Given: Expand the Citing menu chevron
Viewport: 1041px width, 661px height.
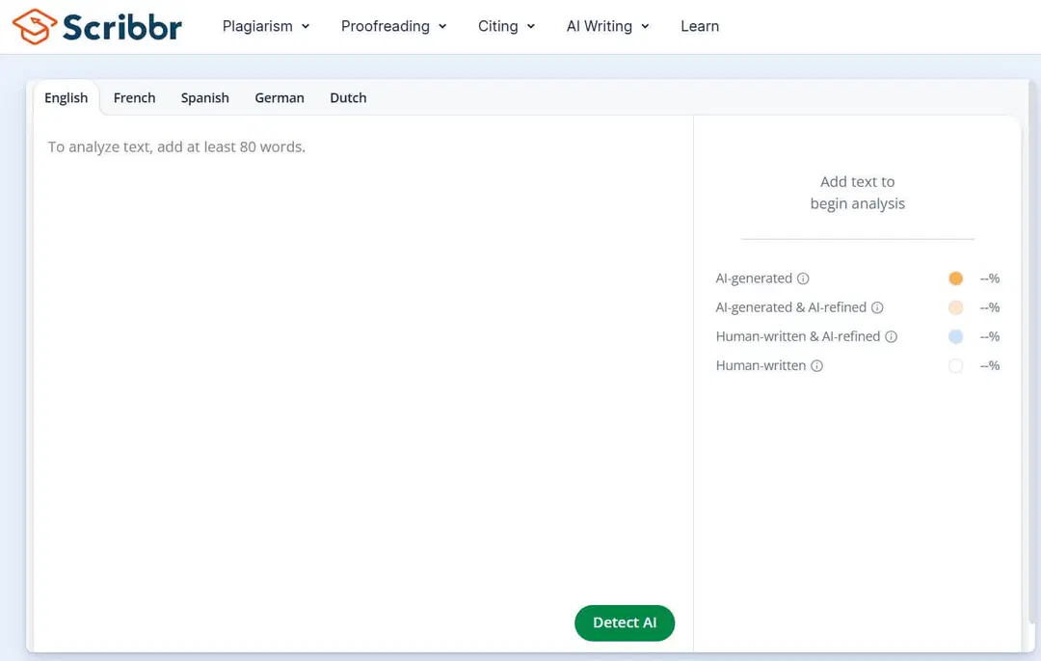Looking at the screenshot, I should (x=530, y=26).
